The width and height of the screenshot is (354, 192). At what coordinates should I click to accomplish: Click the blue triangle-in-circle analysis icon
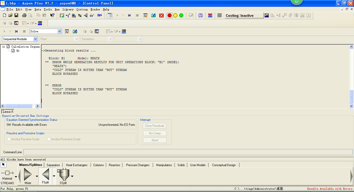click(201, 16)
